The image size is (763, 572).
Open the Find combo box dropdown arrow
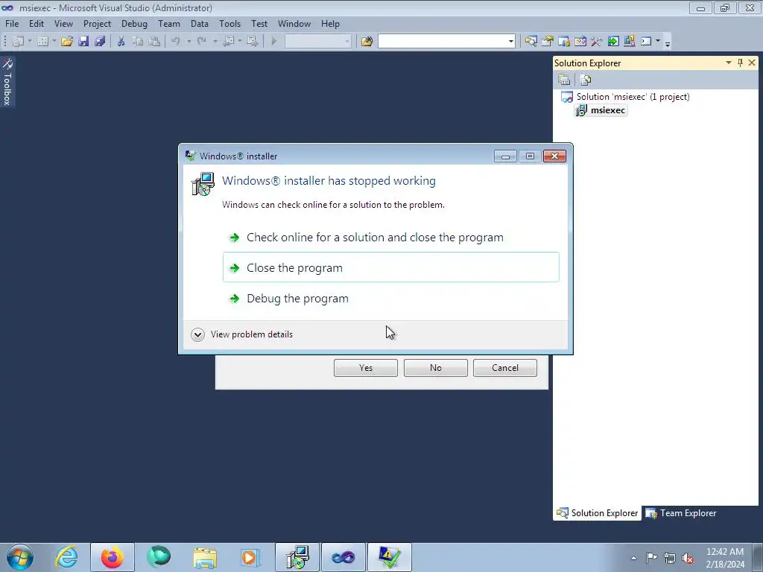510,42
